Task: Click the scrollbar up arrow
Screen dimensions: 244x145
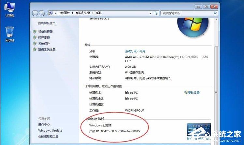Action: [x=216, y=20]
